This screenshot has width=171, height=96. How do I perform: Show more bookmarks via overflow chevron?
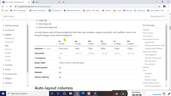(168, 10)
